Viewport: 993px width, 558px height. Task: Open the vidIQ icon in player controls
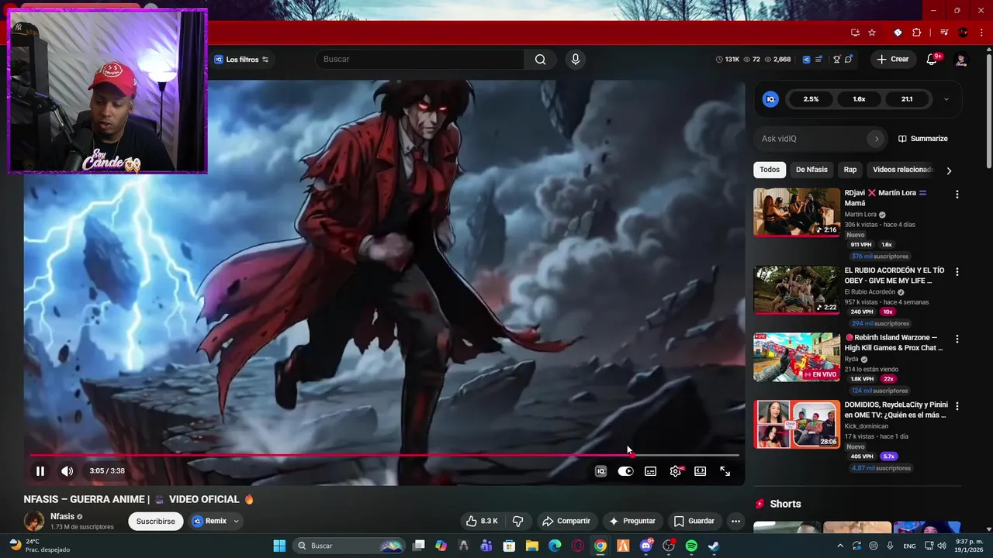[x=600, y=470]
